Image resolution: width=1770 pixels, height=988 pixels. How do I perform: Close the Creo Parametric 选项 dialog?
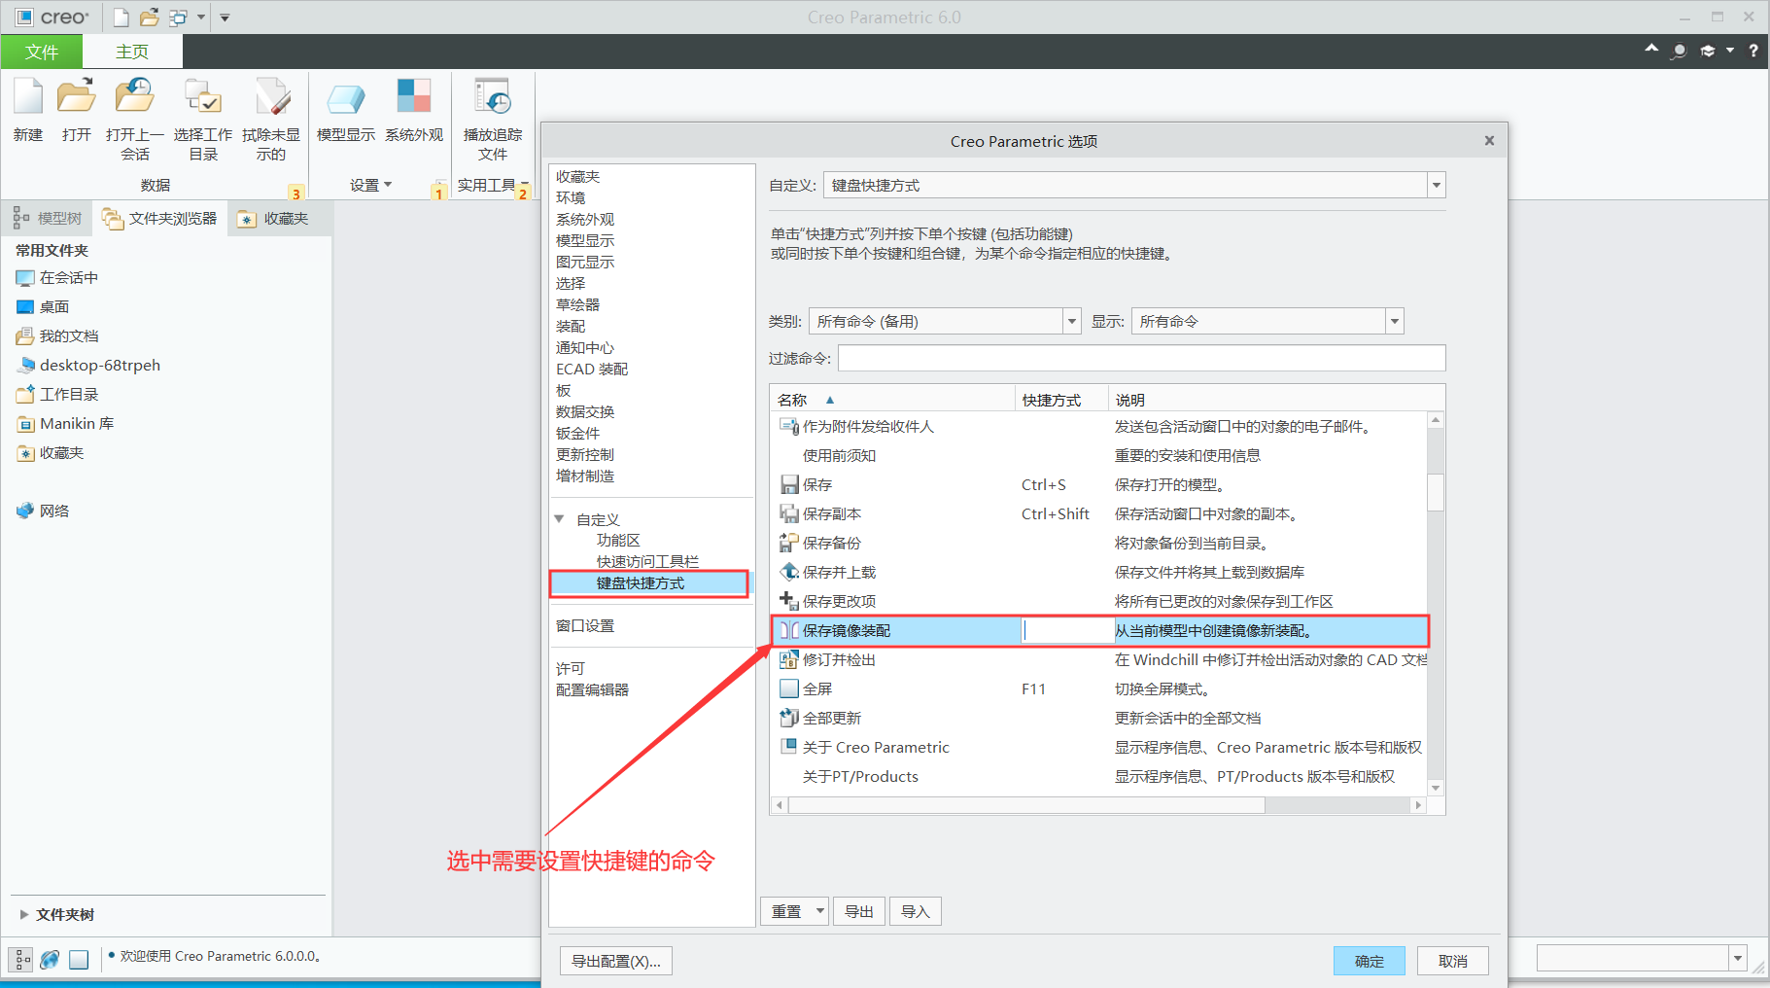coord(1489,141)
